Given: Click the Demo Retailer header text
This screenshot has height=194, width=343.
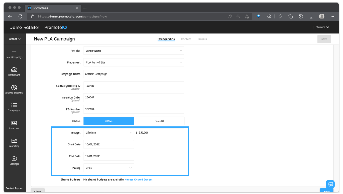Looking at the screenshot, I should click(24, 27).
